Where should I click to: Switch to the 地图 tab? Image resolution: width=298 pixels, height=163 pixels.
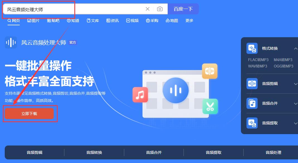172,20
